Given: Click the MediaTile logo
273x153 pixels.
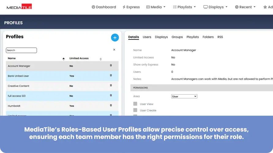Looking at the screenshot, I should click(19, 7).
